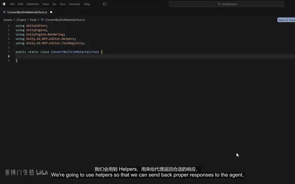Viewport: 295px width, 184px height.
Task: Click the closing brace on line 9
Action: [16, 60]
